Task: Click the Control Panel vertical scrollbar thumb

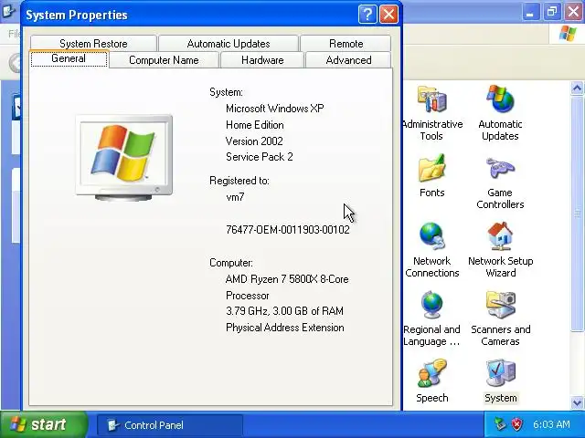Action: pyautogui.click(x=577, y=214)
